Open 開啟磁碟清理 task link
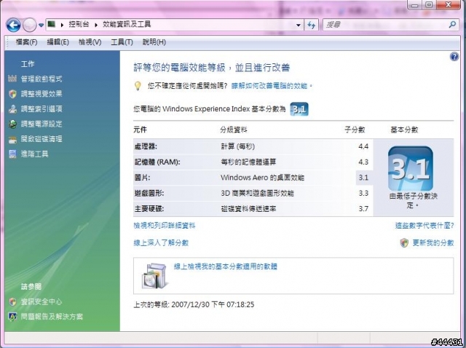466x348 pixels. tap(42, 139)
